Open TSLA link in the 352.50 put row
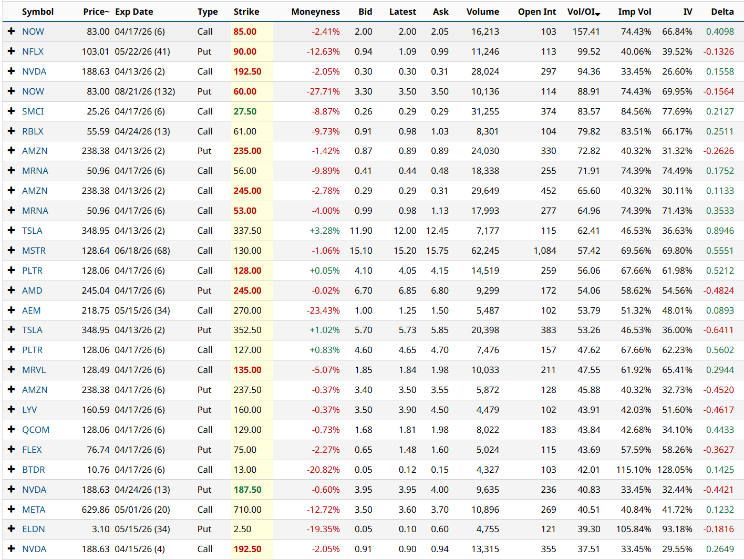The image size is (744, 560). pos(32,330)
